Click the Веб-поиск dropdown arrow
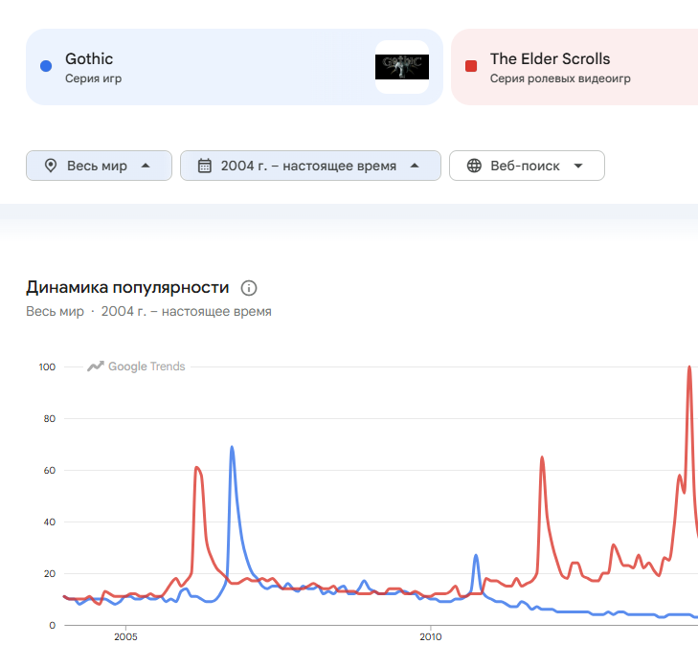This screenshot has height=666, width=698. [x=578, y=166]
